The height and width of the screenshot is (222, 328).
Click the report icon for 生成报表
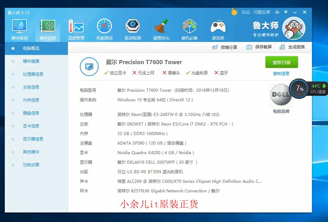(x=282, y=47)
